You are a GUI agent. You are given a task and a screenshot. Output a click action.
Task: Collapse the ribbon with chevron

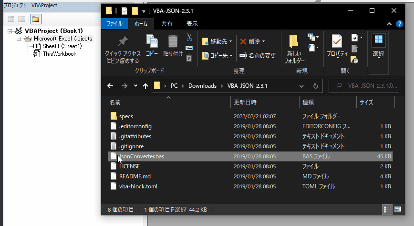(x=389, y=24)
